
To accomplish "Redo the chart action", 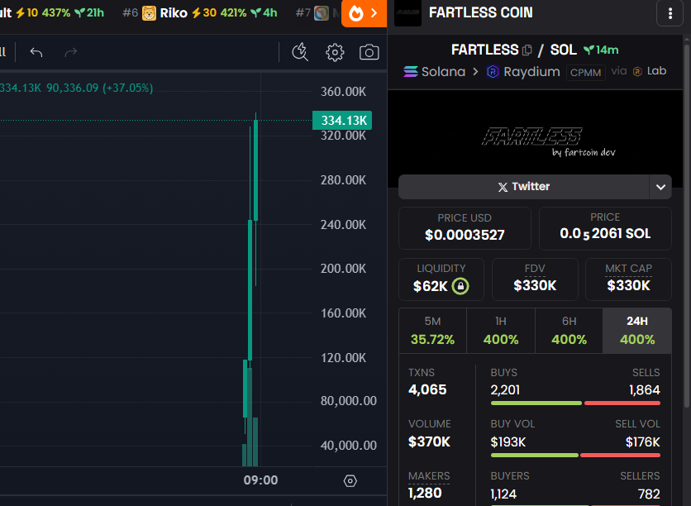I will coord(70,52).
